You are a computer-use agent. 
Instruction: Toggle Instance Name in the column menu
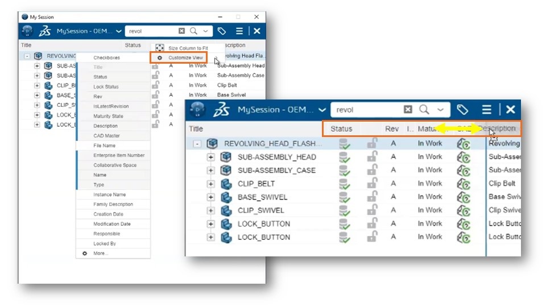coord(113,194)
